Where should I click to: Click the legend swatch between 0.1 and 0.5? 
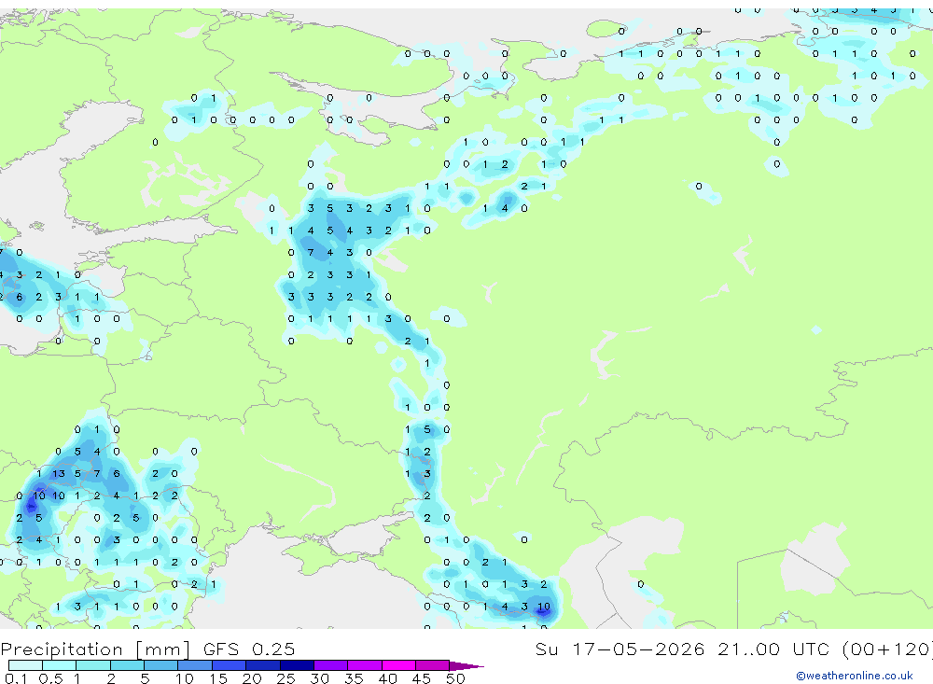tap(25, 665)
